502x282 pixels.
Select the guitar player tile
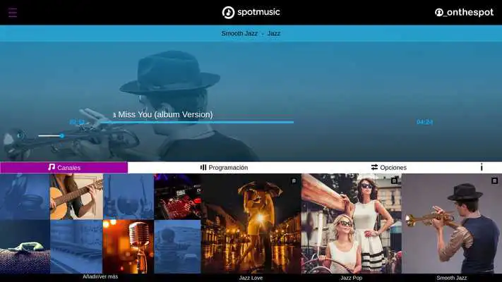(76, 197)
